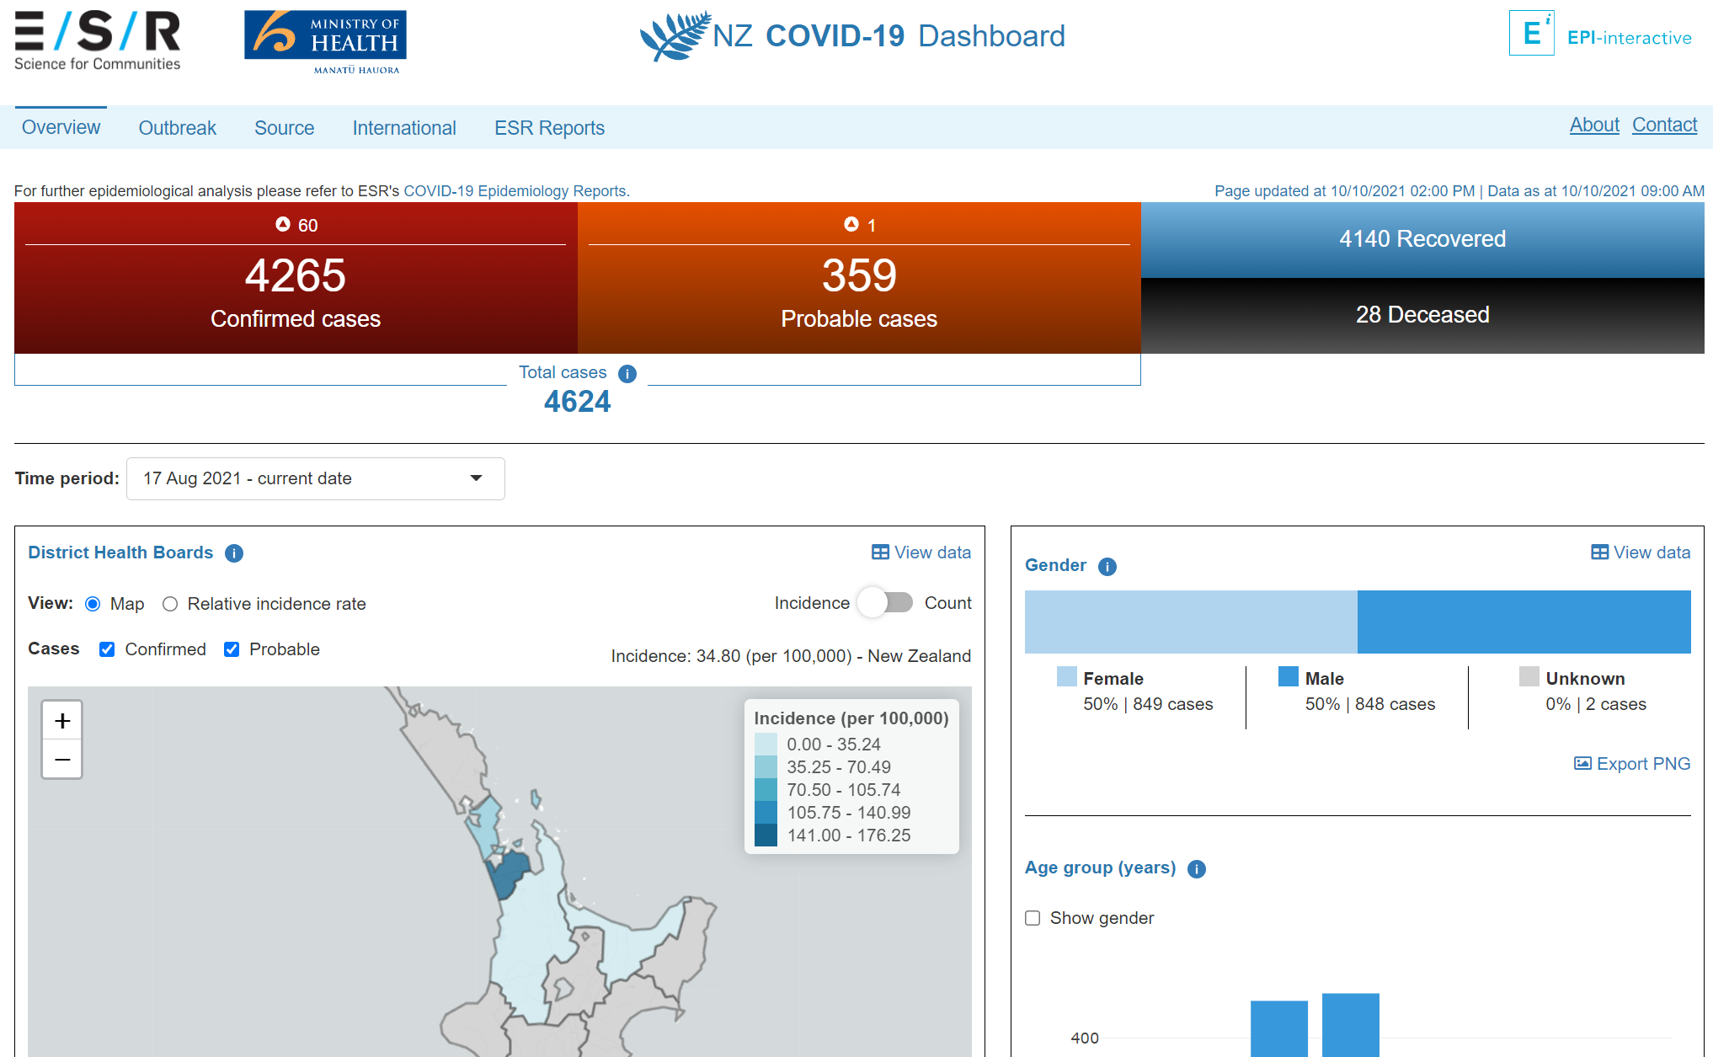Enable the Show gender checkbox
The image size is (1713, 1057).
coord(1033,918)
